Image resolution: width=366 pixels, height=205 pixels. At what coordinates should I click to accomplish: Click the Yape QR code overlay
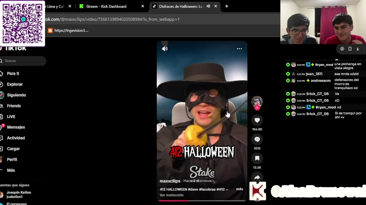click(x=22, y=23)
